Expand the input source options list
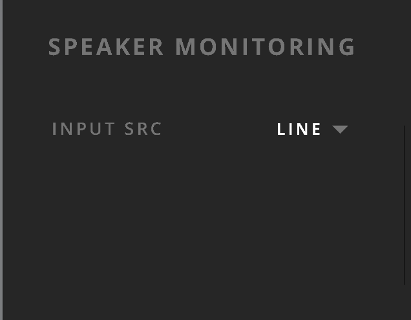Screen dimensions: 411x320 point(312,129)
